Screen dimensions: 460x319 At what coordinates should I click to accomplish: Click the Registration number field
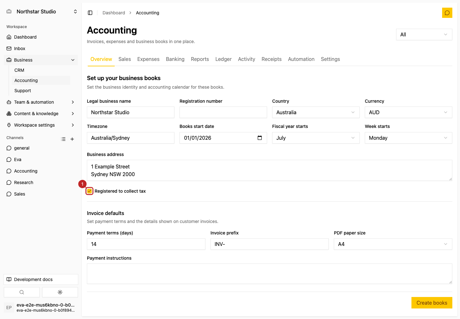pos(223,112)
